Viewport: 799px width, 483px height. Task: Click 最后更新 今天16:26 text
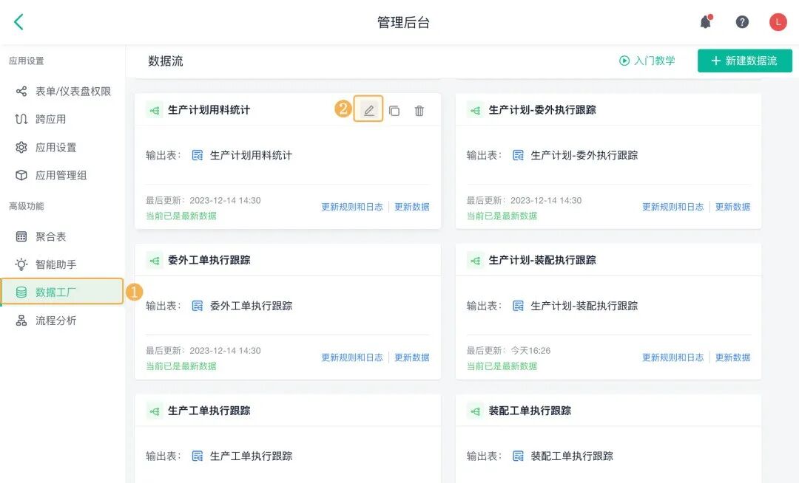click(508, 350)
